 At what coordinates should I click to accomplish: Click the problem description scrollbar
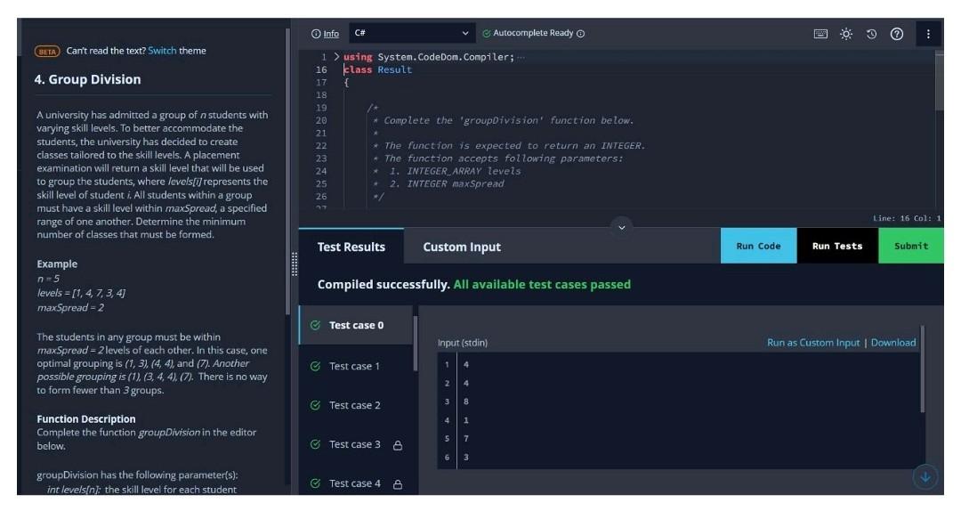(287, 172)
